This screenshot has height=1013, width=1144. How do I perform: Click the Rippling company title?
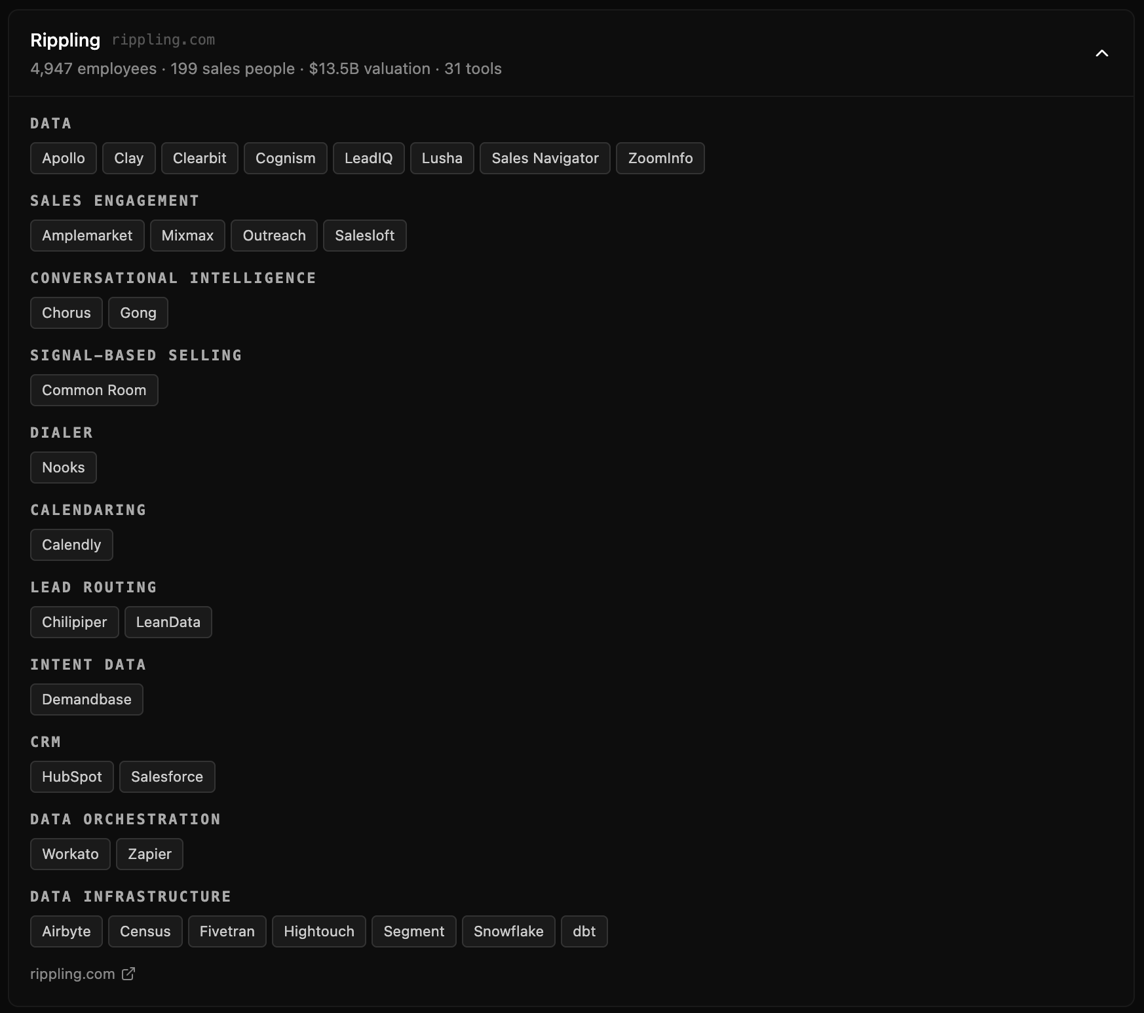click(x=66, y=40)
